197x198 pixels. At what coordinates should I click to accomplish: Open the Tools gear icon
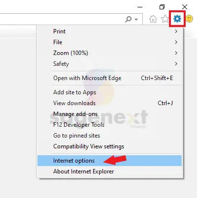point(177,19)
